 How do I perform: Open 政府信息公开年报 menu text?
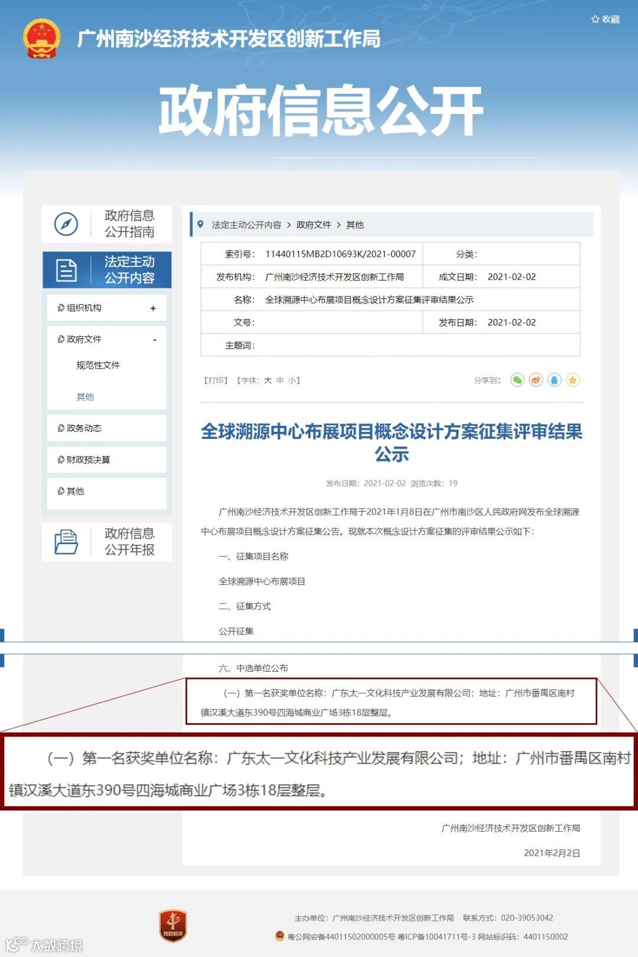(x=129, y=542)
